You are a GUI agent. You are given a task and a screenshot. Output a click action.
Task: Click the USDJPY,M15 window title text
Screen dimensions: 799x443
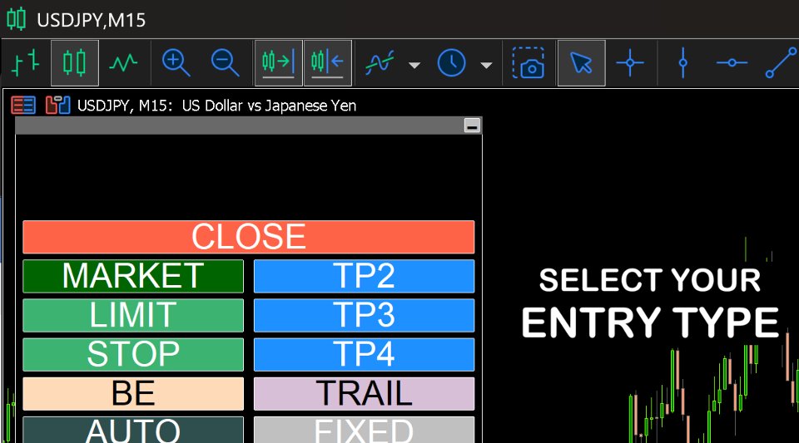(92, 20)
